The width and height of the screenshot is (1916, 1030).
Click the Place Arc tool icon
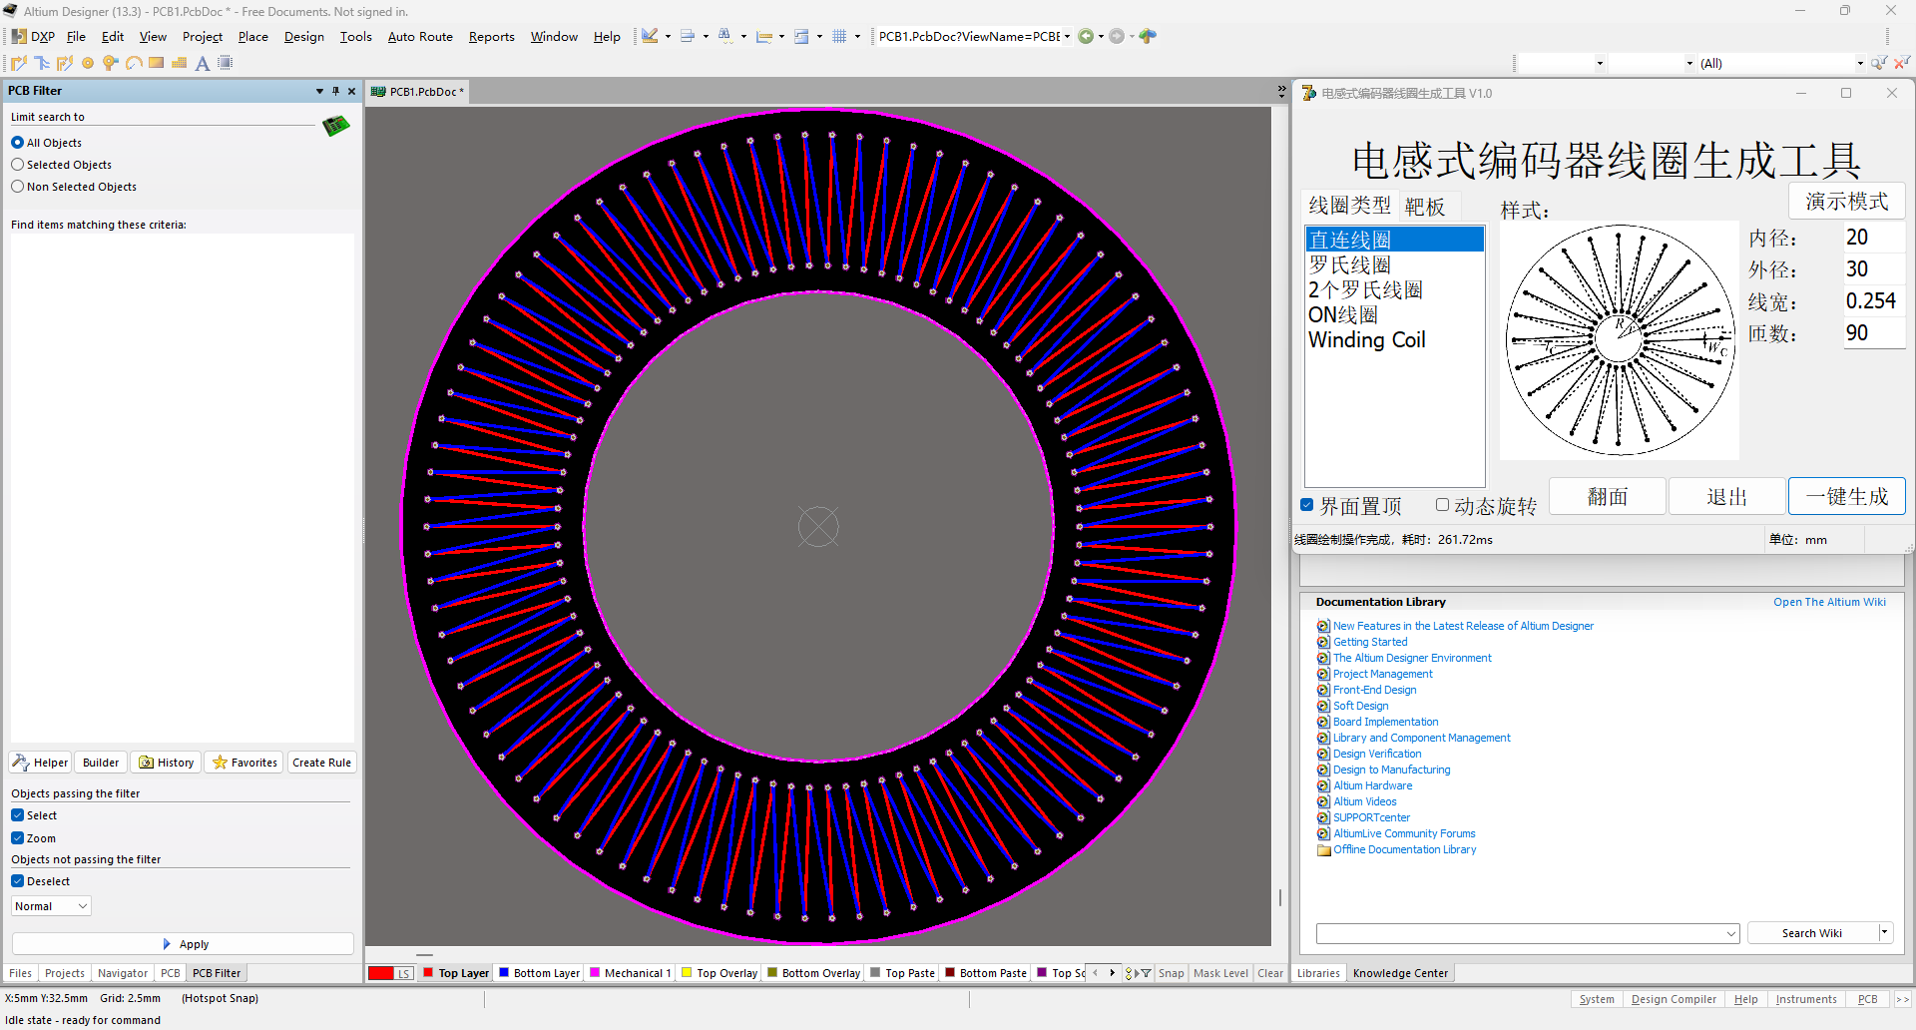(x=133, y=63)
